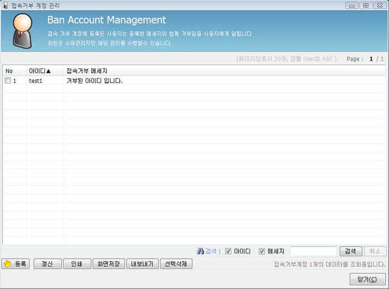Image resolution: width=389 pixels, height=289 pixels.
Task: Close the window via title bar X
Action: 380,6
